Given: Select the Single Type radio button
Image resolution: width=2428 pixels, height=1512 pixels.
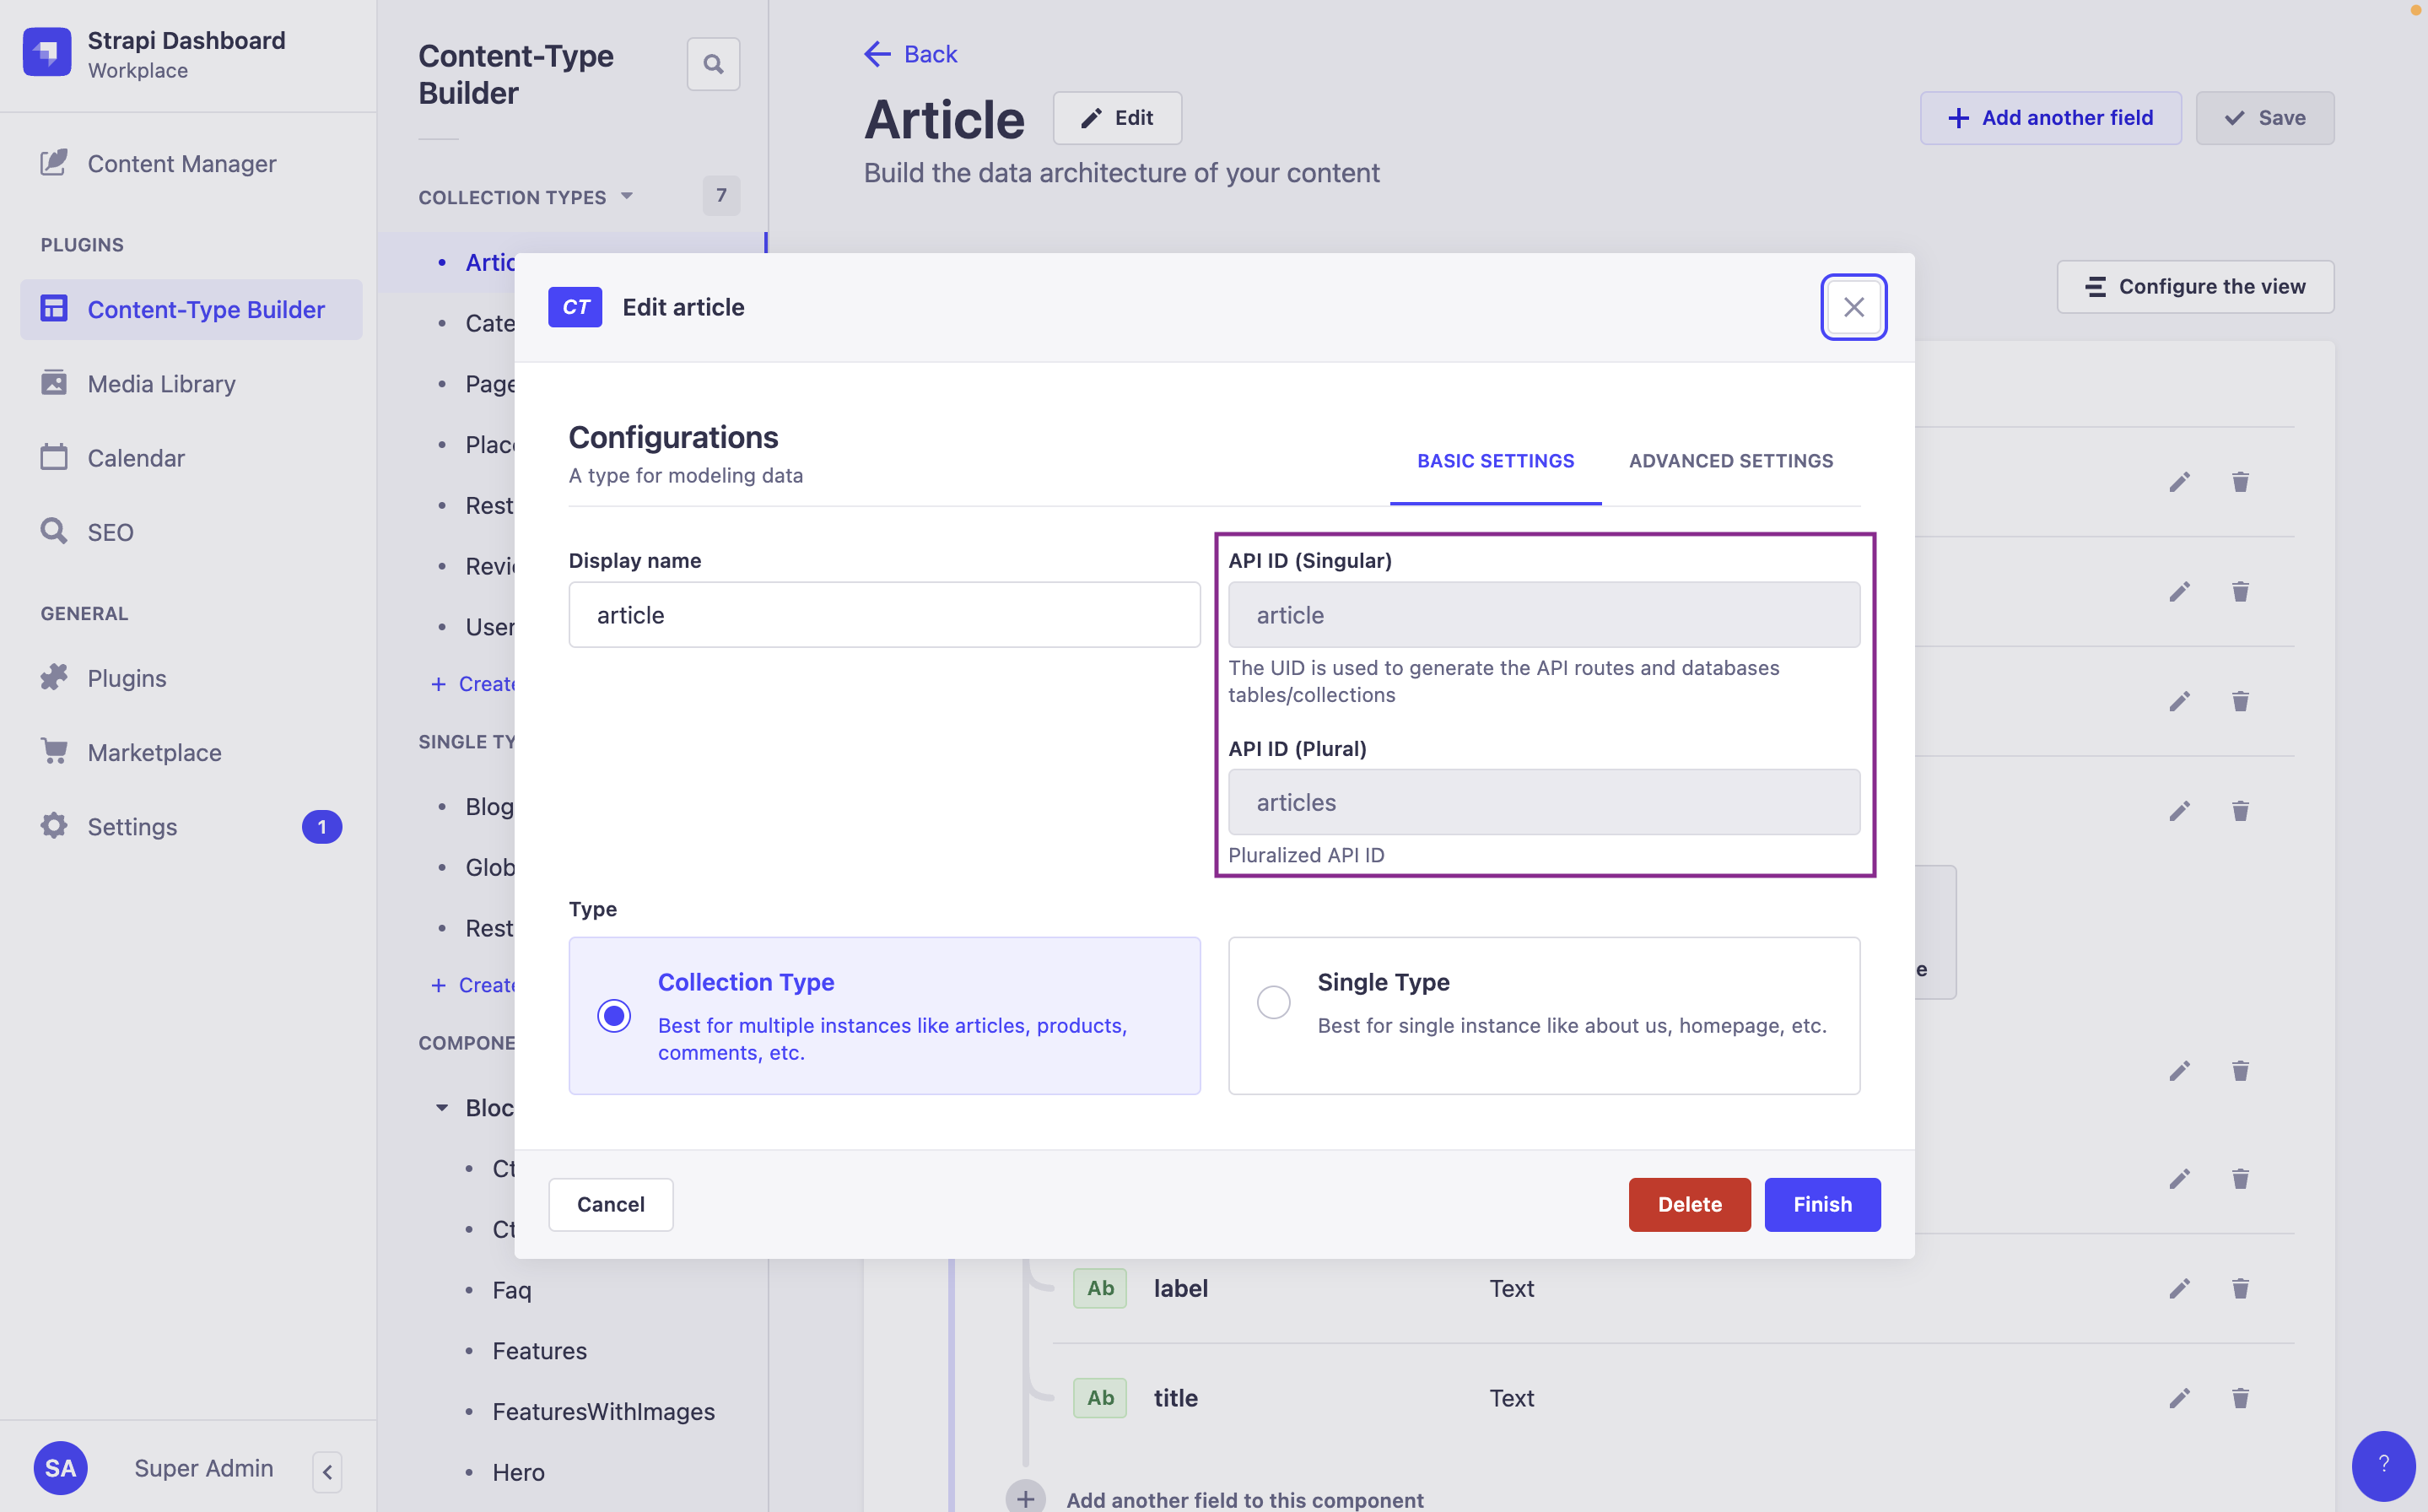Looking at the screenshot, I should tap(1271, 1002).
